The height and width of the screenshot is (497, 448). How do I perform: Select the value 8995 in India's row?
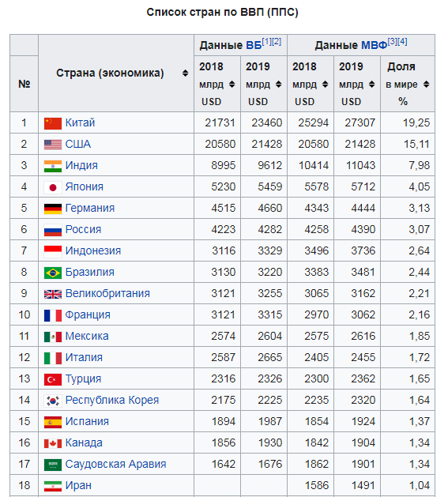[x=223, y=165]
